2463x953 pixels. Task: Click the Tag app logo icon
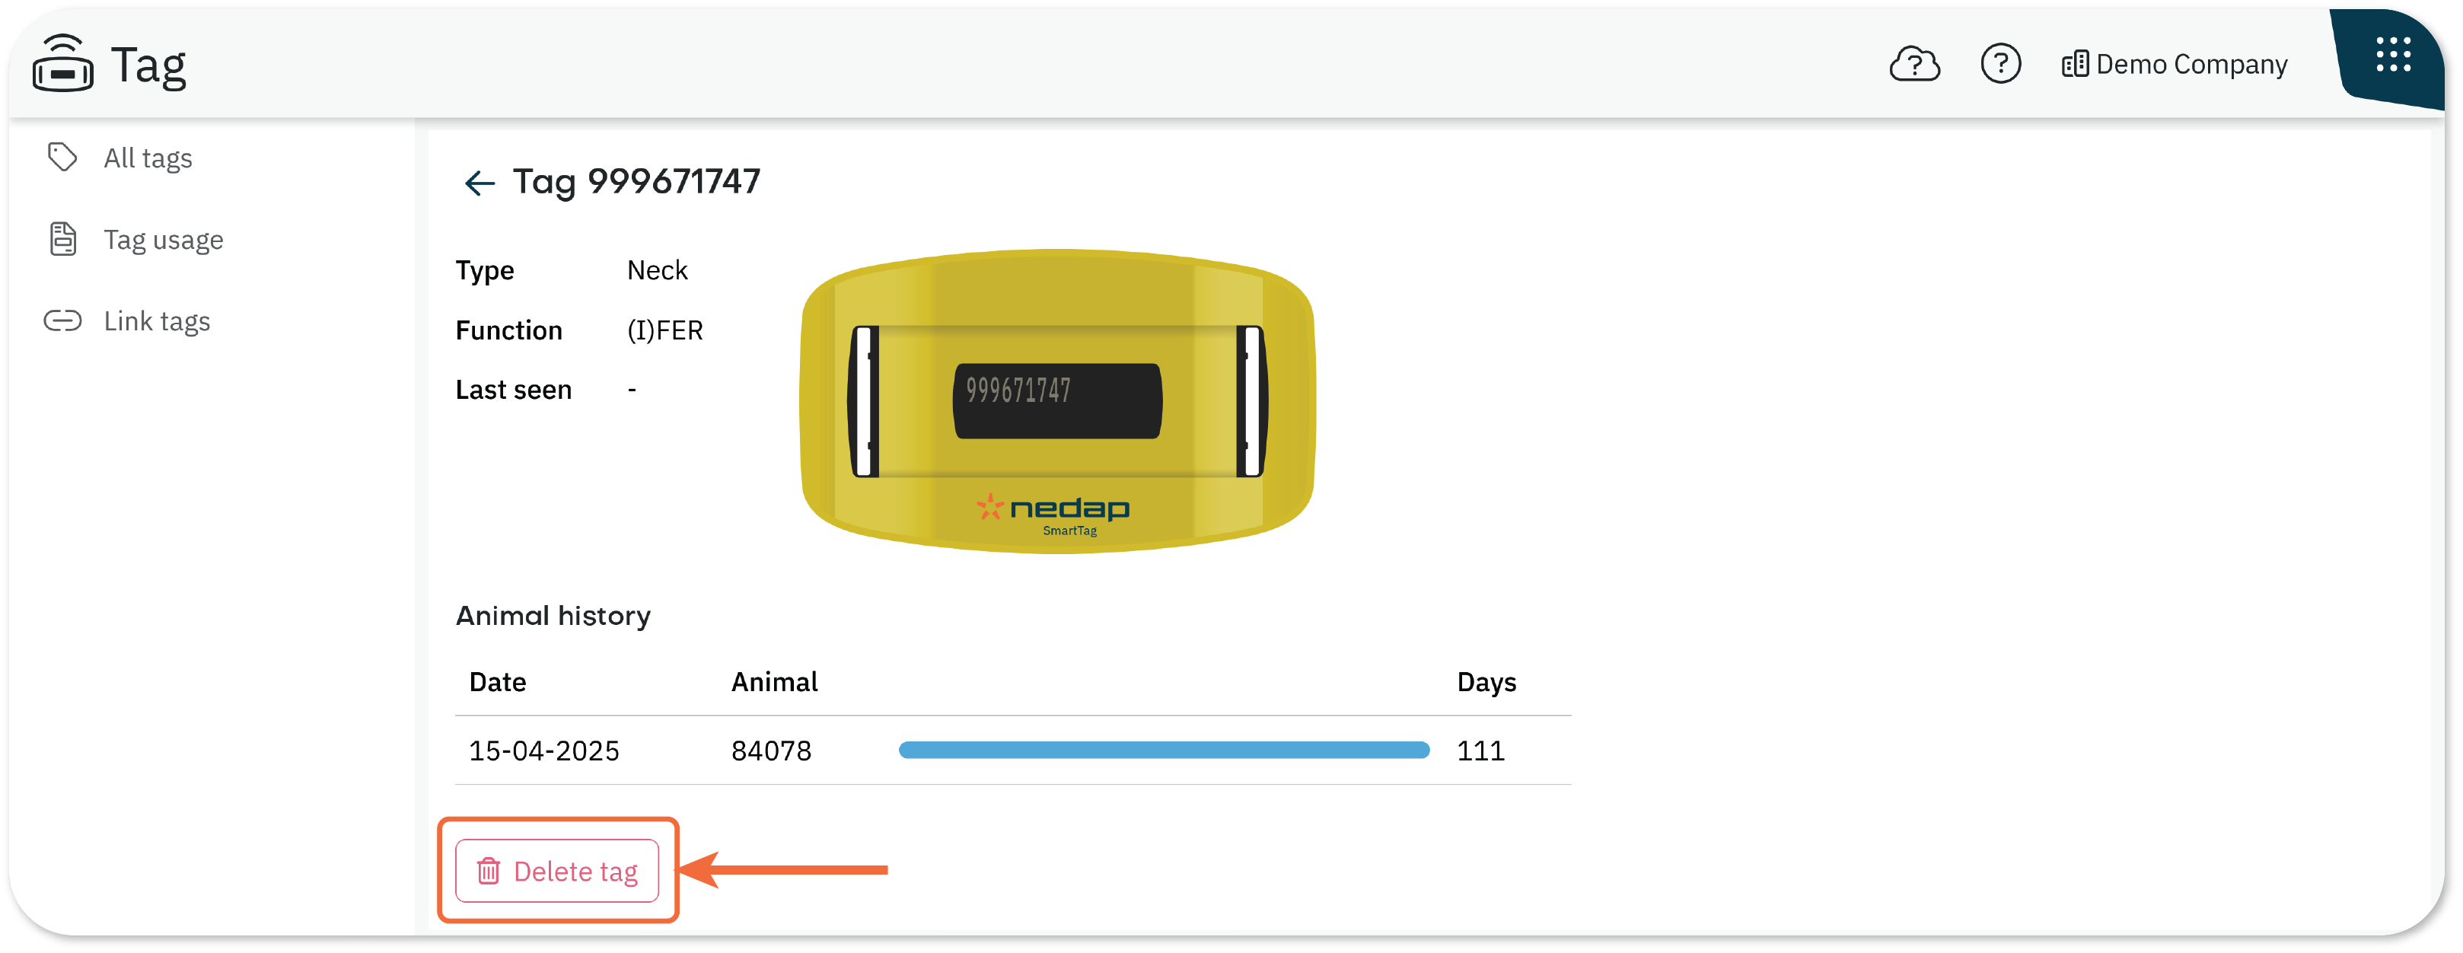tap(62, 63)
